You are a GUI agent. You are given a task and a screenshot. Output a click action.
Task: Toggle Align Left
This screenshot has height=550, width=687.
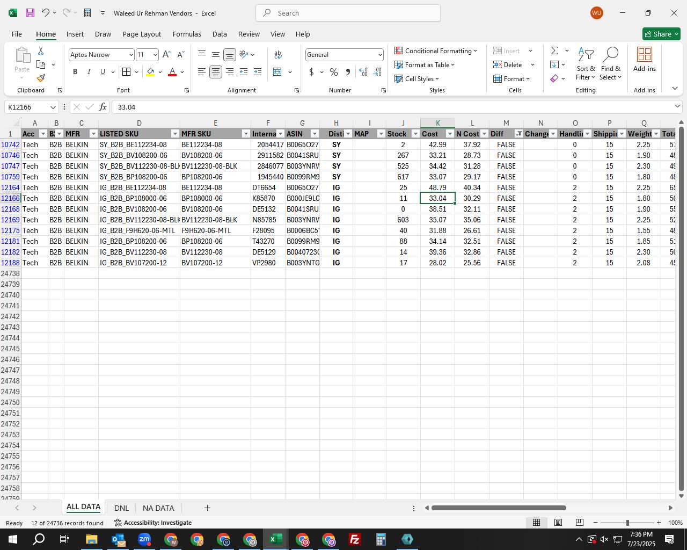pyautogui.click(x=202, y=72)
